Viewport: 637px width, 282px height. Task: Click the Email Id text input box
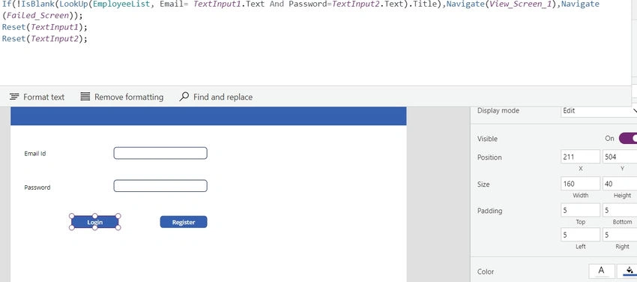point(160,153)
